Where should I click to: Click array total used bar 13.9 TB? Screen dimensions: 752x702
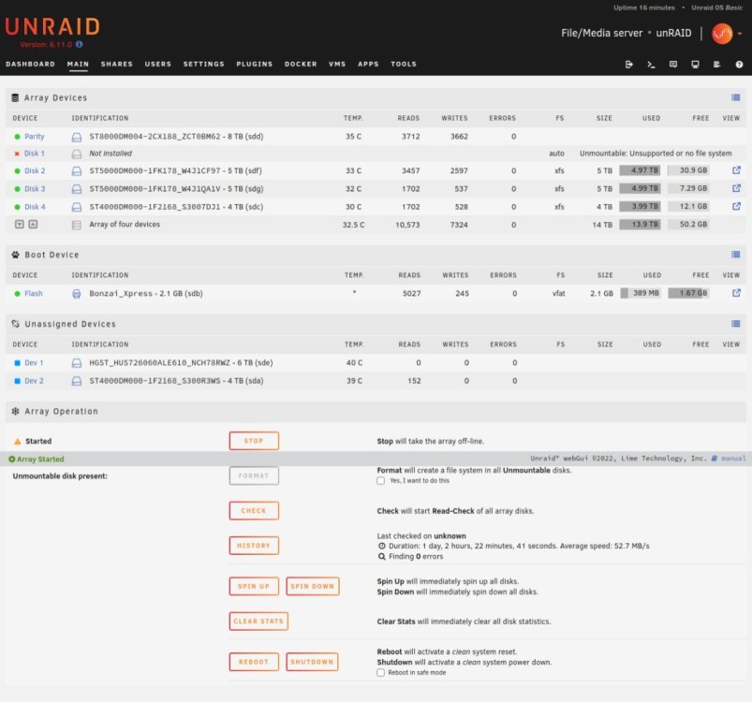pos(640,224)
